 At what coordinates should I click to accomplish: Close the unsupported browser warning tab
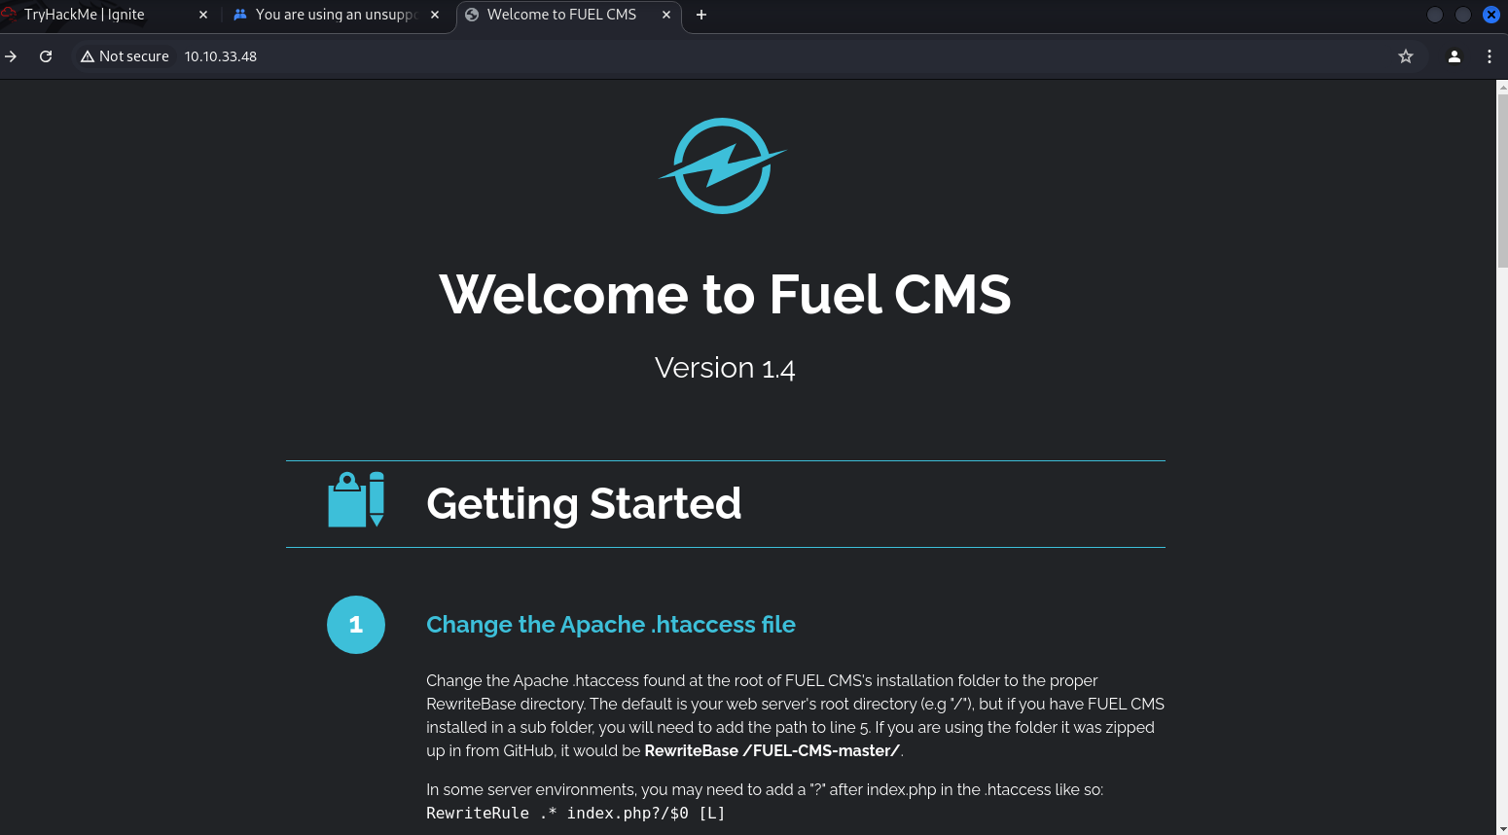coord(435,15)
